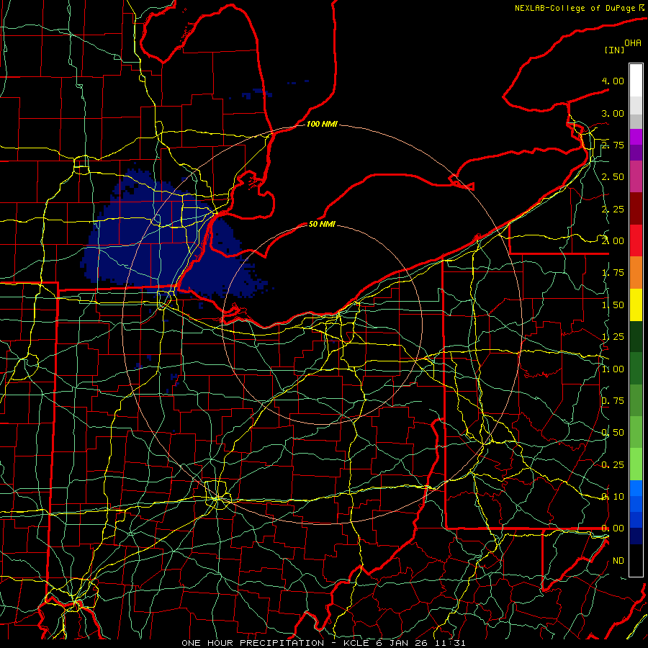Select the bright magenta swatch above 2.75
This screenshot has width=648, height=648.
636,137
